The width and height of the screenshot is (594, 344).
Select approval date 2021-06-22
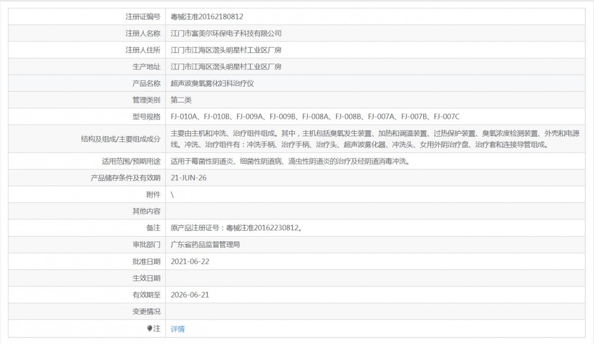(x=190, y=261)
